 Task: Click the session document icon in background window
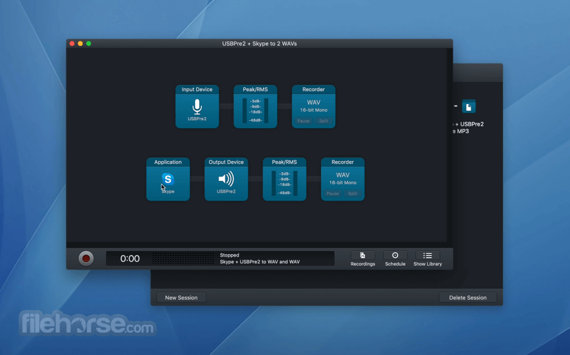469,107
